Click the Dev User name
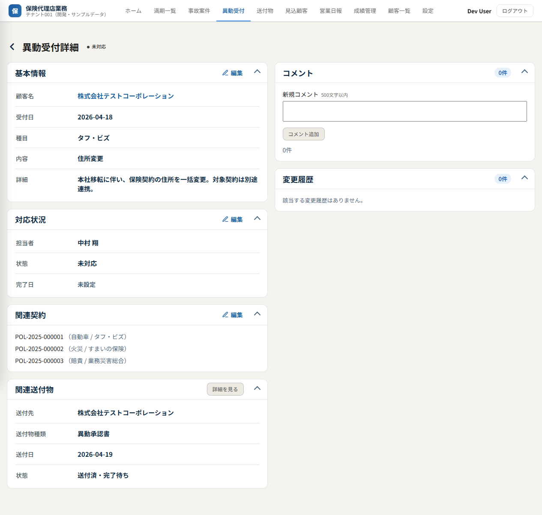This screenshot has height=515, width=542. tap(479, 11)
